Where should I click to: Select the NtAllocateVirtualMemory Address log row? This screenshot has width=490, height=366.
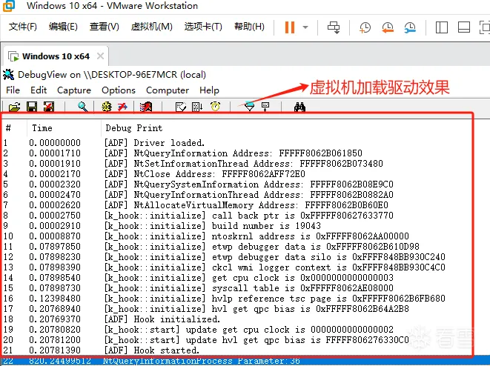point(237,205)
